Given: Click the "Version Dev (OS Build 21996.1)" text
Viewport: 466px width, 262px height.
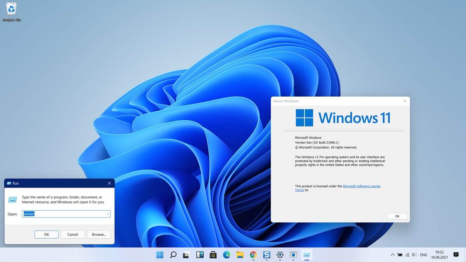Looking at the screenshot, I should (317, 142).
